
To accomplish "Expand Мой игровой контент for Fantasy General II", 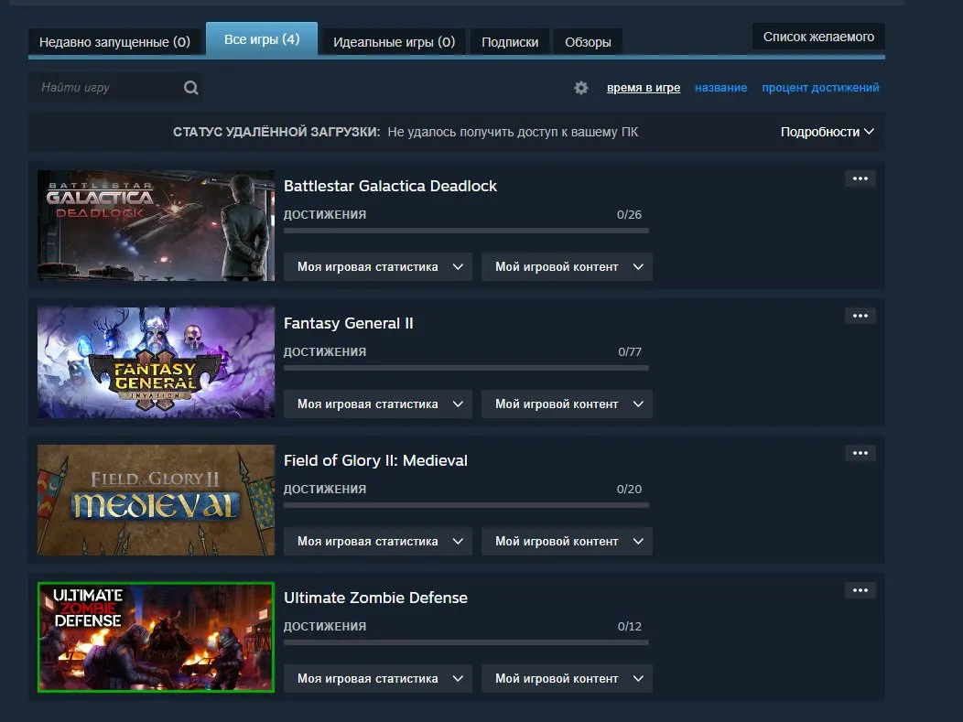I will point(567,404).
